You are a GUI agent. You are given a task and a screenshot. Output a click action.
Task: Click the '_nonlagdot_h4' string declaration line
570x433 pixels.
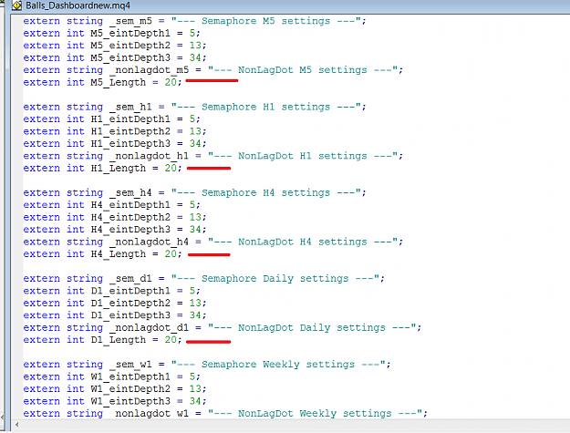click(213, 242)
